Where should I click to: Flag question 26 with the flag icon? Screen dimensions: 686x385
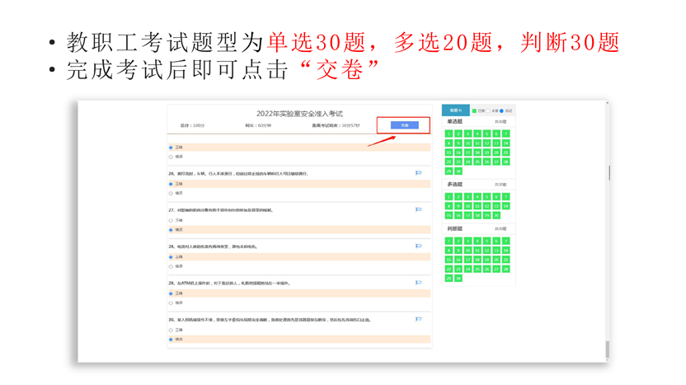[418, 174]
